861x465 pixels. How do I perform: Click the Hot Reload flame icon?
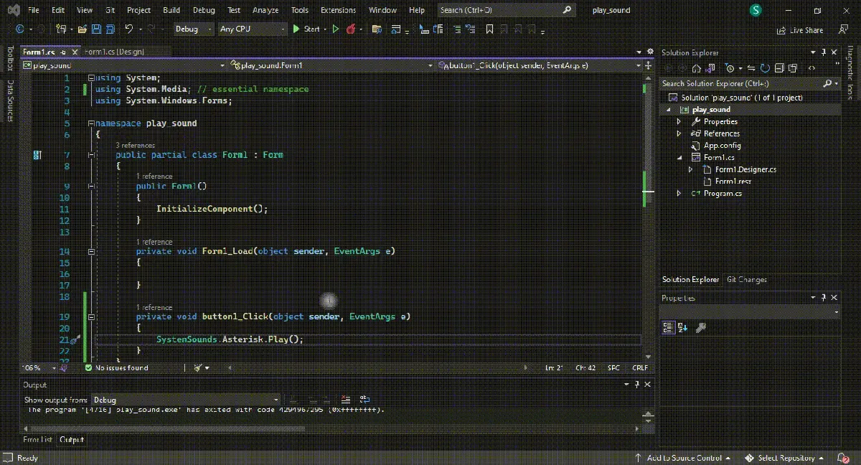[351, 29]
